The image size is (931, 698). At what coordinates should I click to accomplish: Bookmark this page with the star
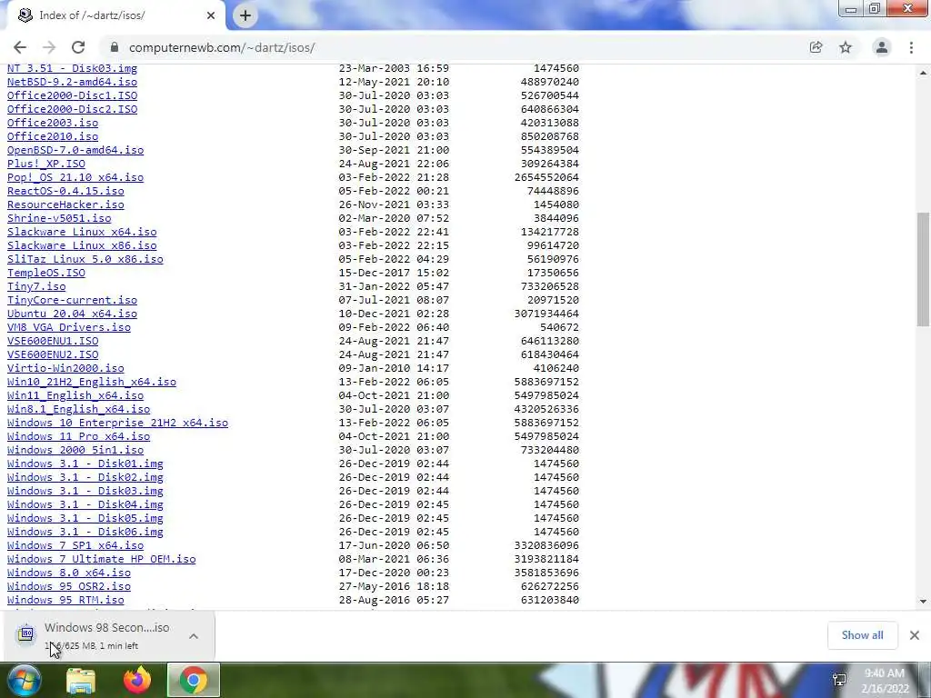[846, 47]
